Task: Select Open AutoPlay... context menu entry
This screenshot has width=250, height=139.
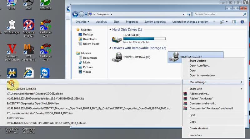Action: 213,66
